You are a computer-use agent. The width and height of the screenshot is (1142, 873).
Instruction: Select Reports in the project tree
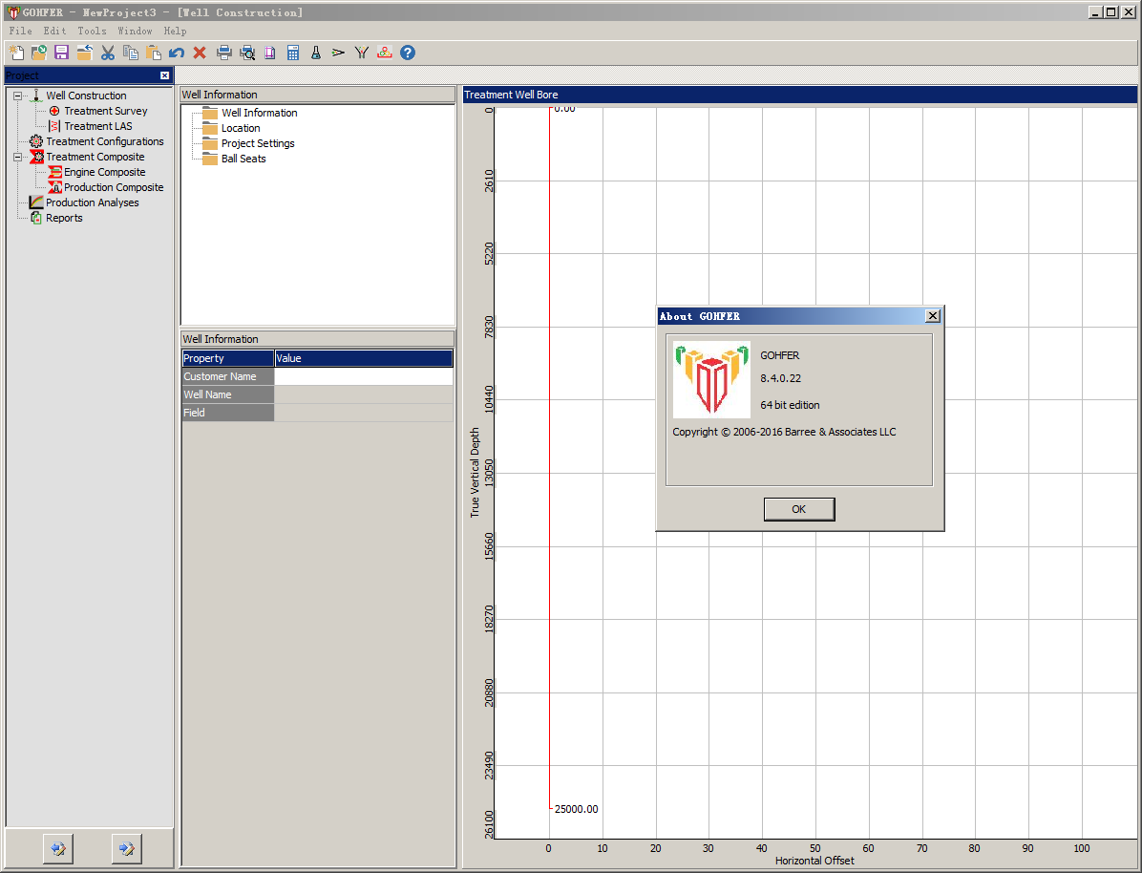[x=64, y=218]
